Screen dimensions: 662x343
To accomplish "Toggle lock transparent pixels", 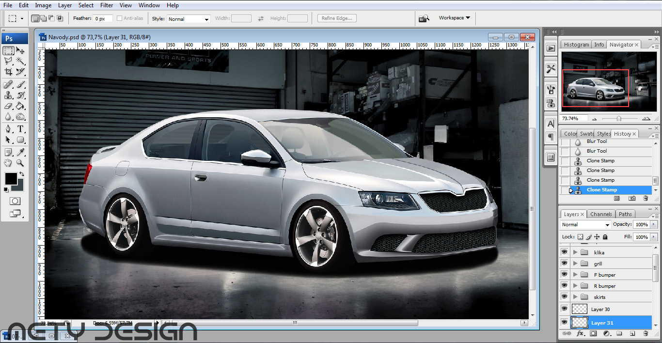I will tap(580, 237).
